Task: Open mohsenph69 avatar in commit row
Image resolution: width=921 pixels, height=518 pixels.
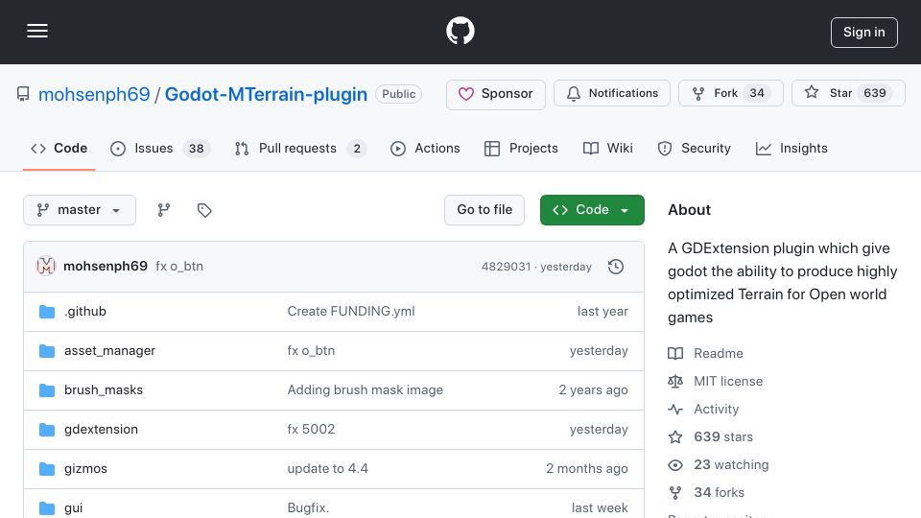Action: coord(46,266)
